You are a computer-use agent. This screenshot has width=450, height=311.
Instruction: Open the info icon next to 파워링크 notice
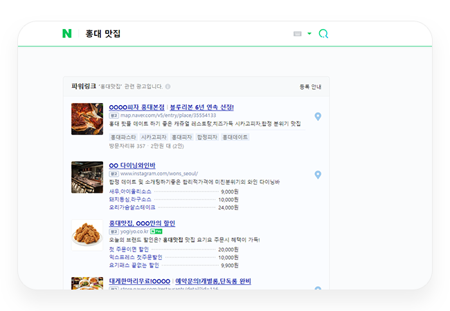(x=168, y=86)
